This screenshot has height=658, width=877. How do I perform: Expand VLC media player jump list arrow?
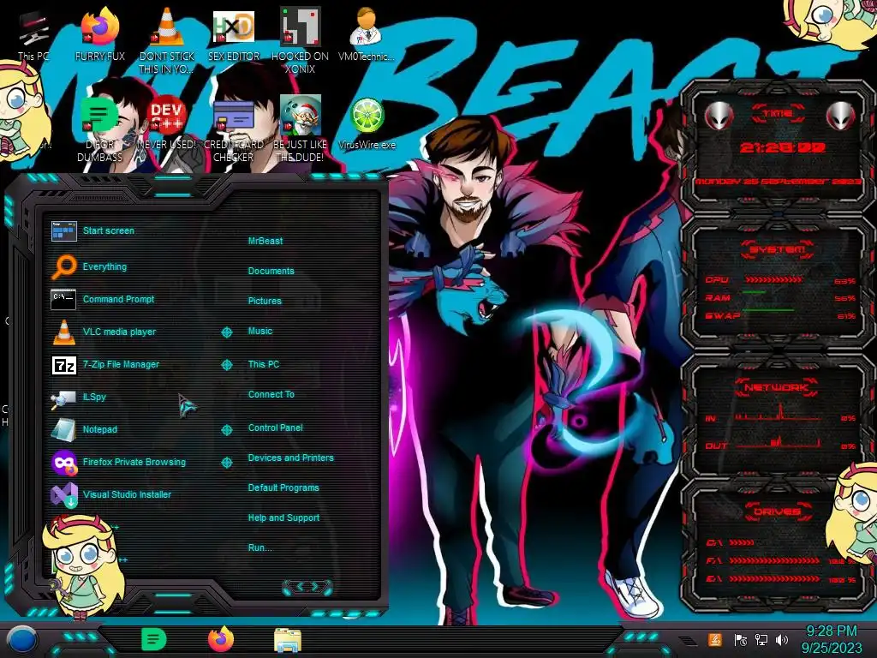(226, 332)
